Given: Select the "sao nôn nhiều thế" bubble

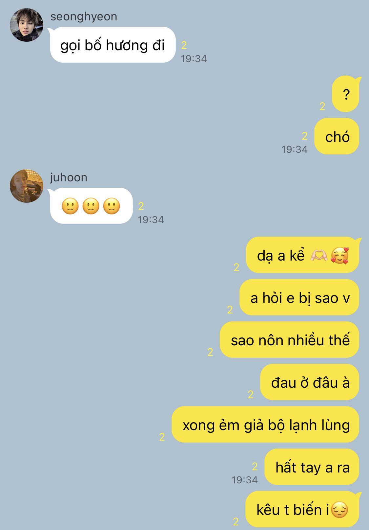Looking at the screenshot, I should pos(289,340).
